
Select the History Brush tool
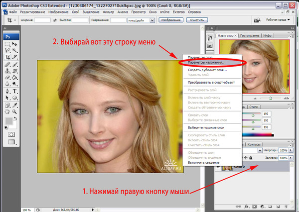coord(14,71)
